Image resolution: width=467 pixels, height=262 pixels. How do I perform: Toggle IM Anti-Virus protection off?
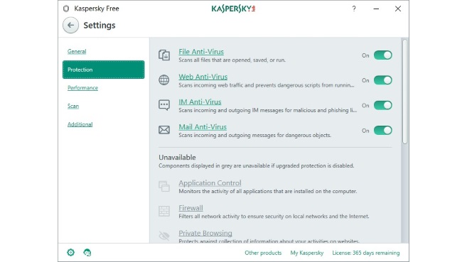click(x=382, y=105)
